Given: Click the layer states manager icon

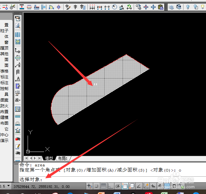Looking at the screenshot, I should tap(179, 7).
